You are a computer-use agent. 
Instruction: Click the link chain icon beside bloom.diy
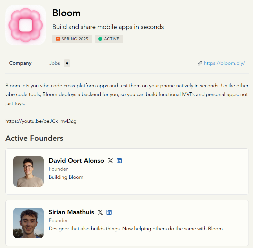point(200,63)
